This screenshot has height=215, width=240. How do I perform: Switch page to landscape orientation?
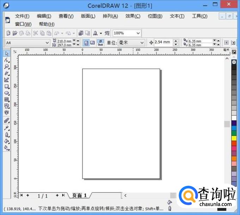click(x=92, y=43)
